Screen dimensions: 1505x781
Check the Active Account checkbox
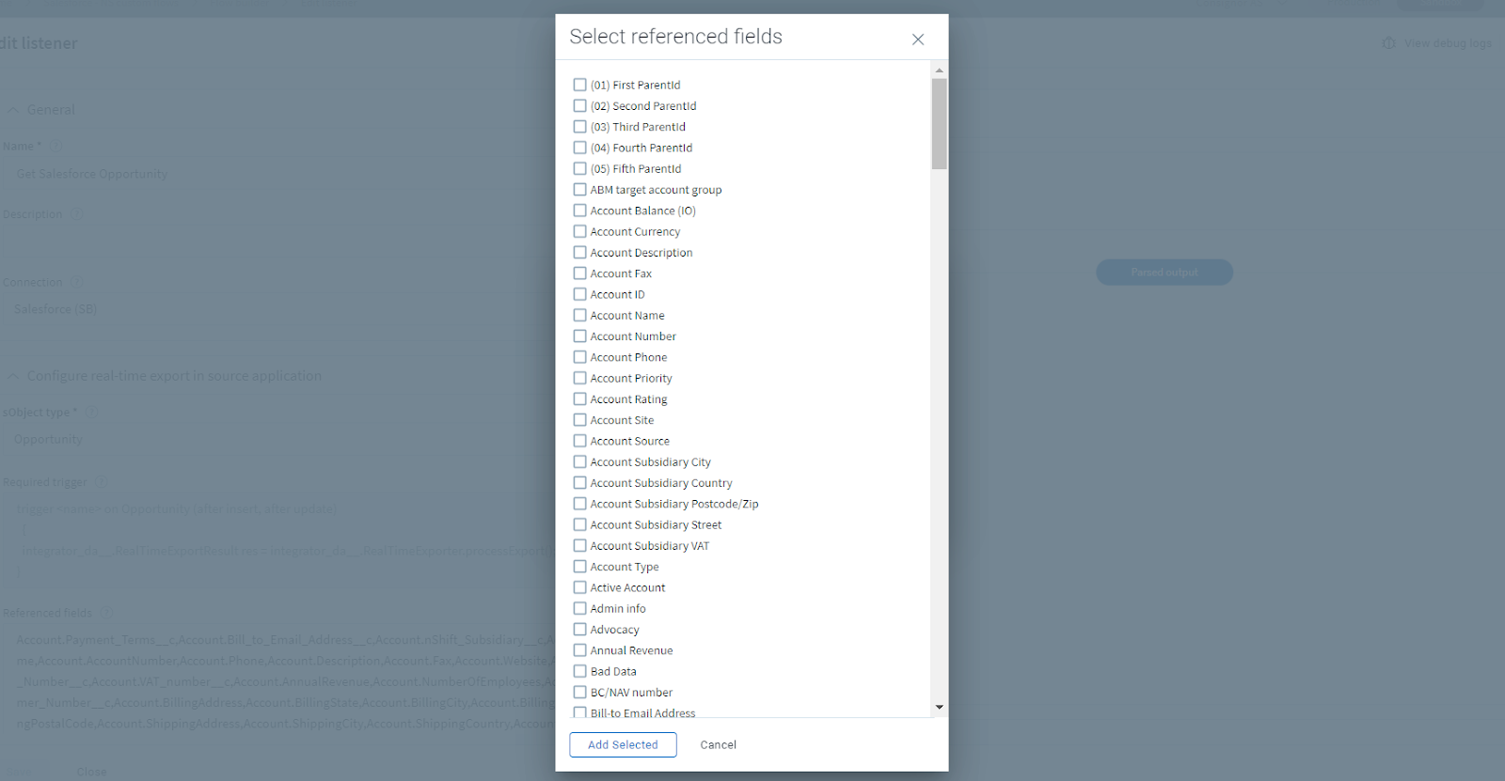[x=579, y=587]
